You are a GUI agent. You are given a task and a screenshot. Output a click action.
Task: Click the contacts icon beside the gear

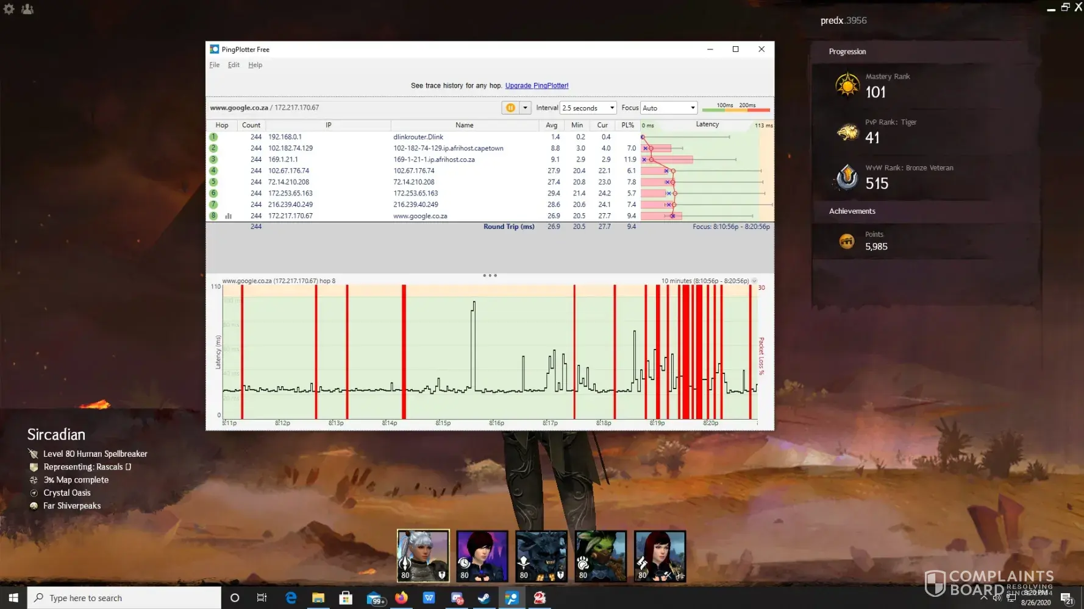(27, 9)
